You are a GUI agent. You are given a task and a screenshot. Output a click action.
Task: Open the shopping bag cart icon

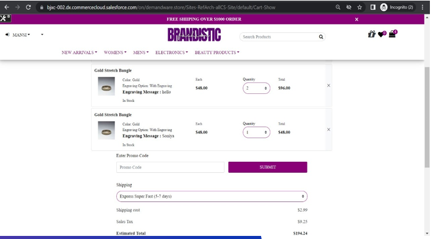click(392, 34)
